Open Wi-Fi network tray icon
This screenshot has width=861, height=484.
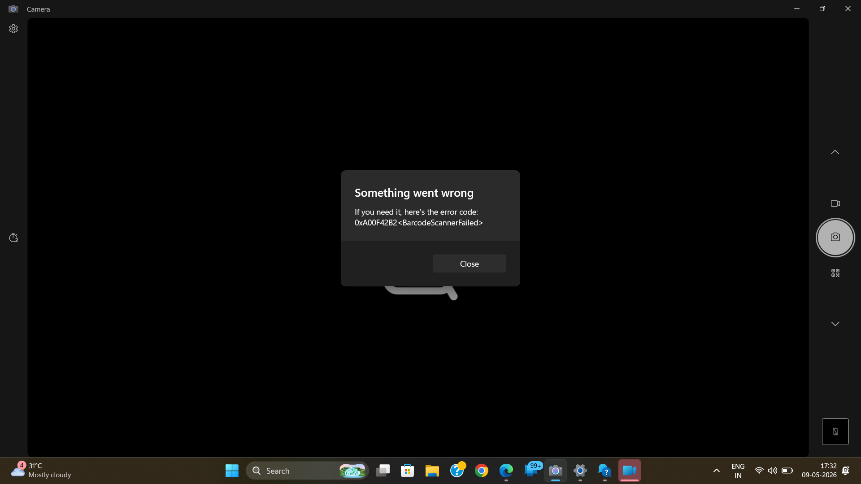(759, 471)
